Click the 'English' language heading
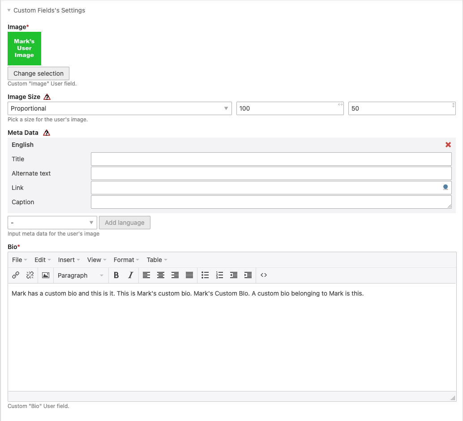The height and width of the screenshot is (421, 463). (22, 145)
